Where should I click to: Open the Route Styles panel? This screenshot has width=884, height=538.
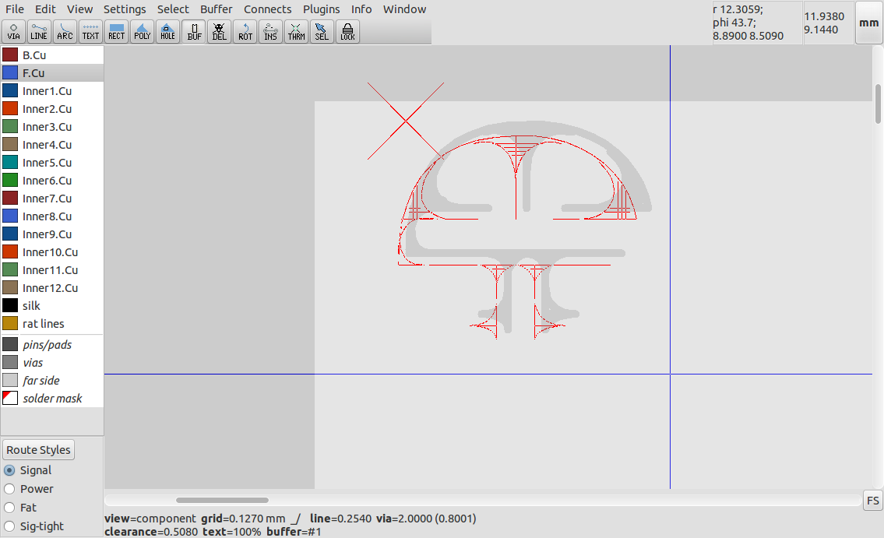pyautogui.click(x=38, y=449)
